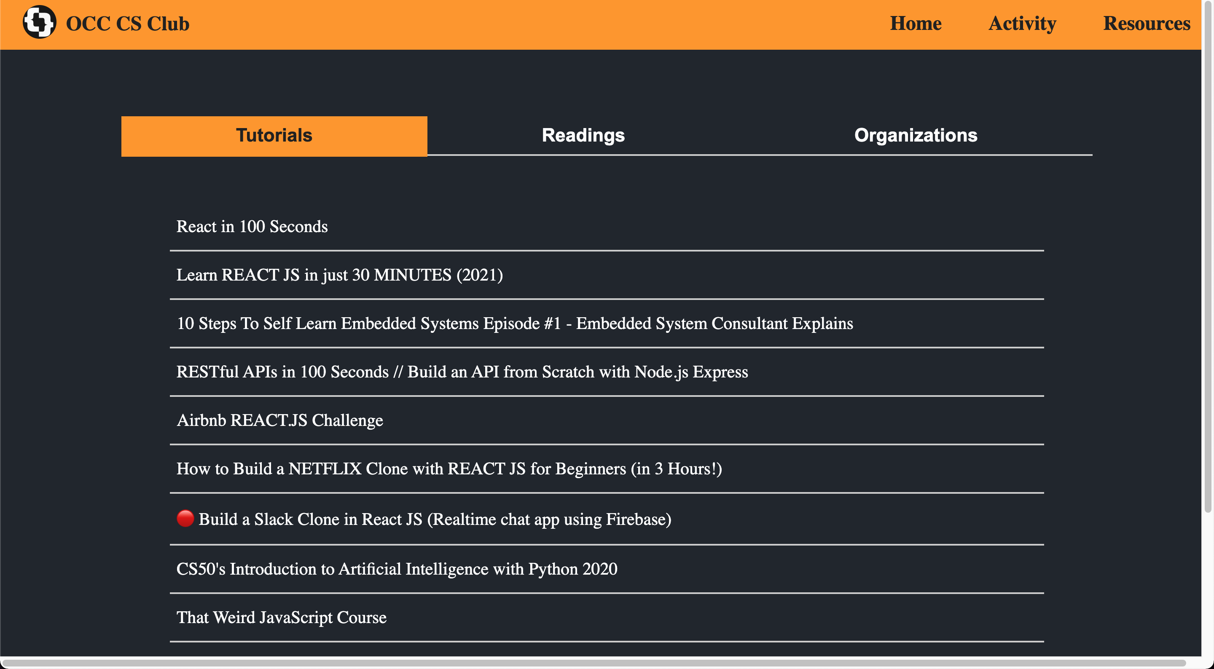Go to the Home page
This screenshot has width=1214, height=669.
pos(915,23)
